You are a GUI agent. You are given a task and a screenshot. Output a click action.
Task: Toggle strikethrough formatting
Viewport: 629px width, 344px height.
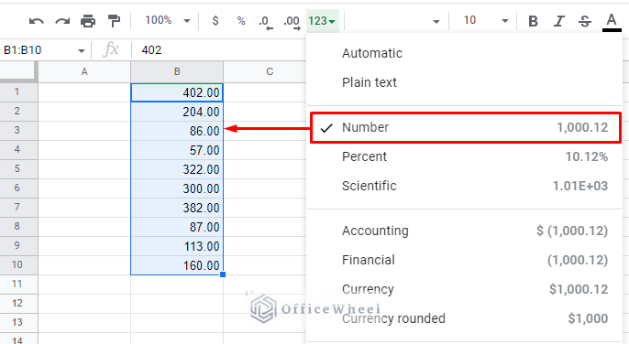[x=585, y=21]
